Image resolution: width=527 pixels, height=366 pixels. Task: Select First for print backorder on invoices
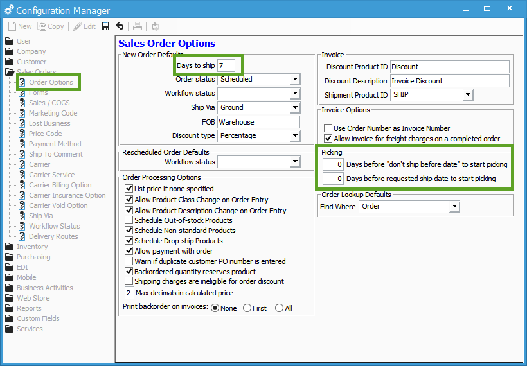pos(247,308)
